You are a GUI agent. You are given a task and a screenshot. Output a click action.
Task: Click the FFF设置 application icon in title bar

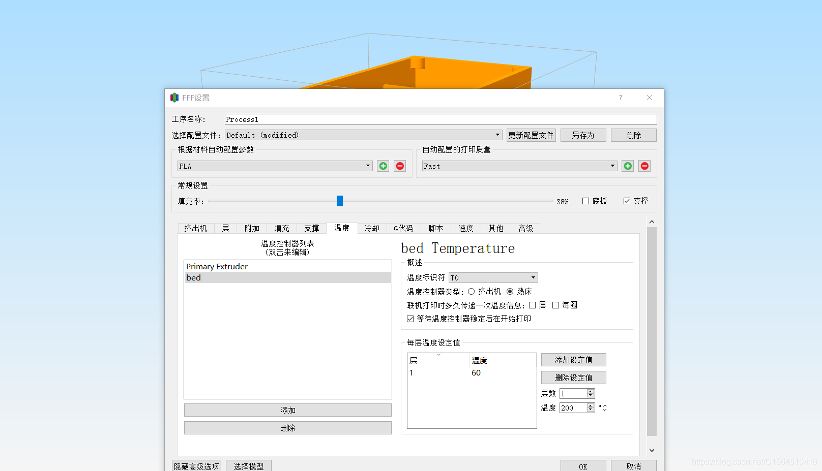click(174, 98)
